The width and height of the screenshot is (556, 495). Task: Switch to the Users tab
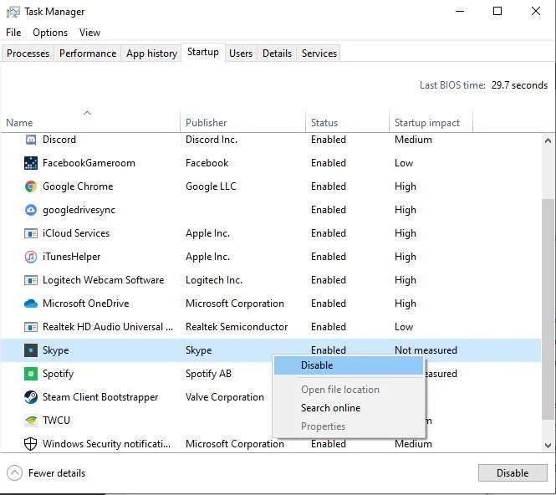coord(241,54)
